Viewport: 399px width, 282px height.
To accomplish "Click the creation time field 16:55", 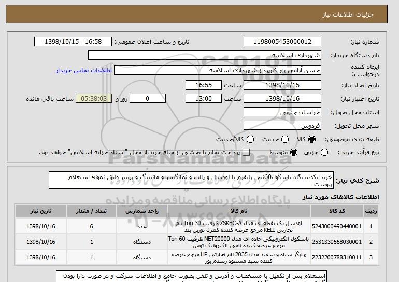I will [x=204, y=85].
